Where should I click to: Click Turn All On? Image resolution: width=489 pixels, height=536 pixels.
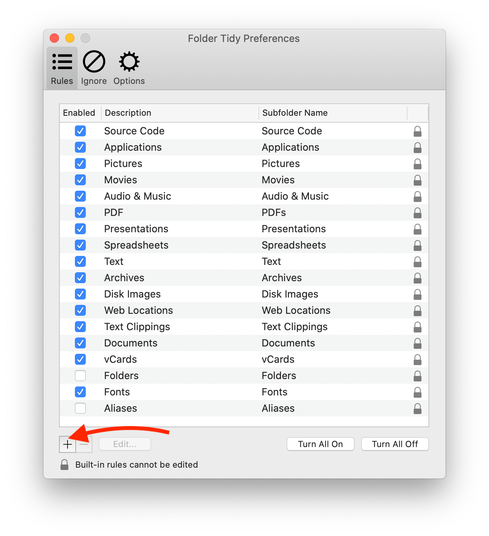point(321,444)
